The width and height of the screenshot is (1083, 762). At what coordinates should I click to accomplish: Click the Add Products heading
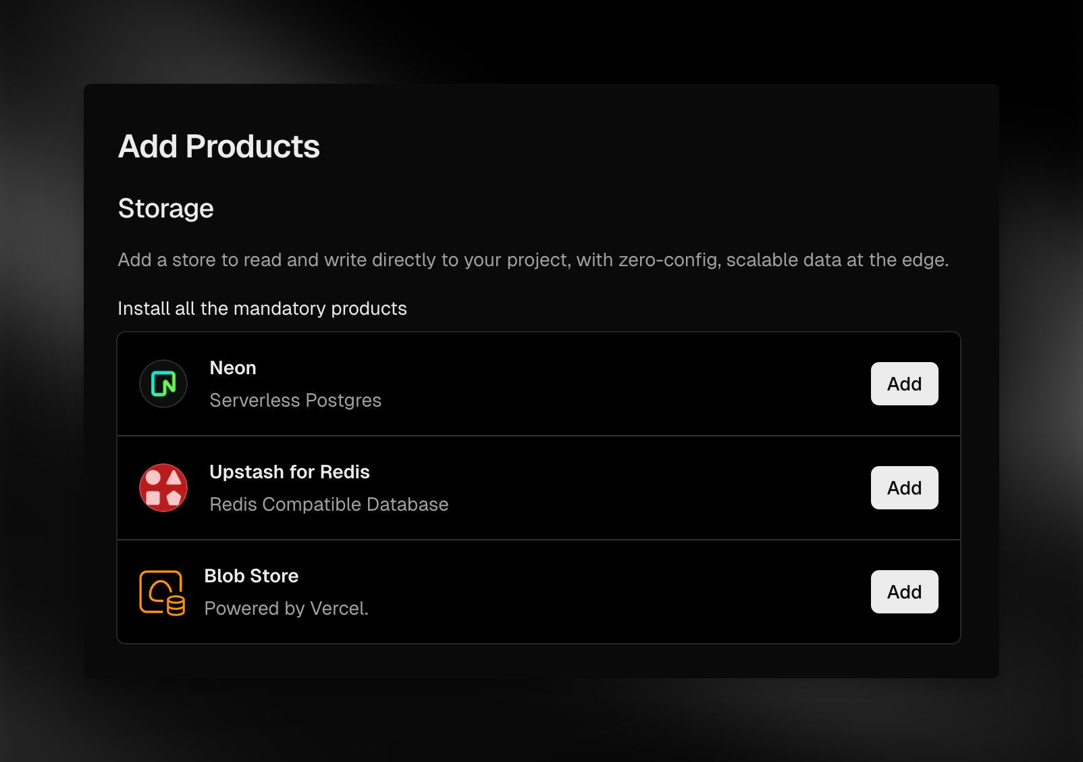click(219, 146)
